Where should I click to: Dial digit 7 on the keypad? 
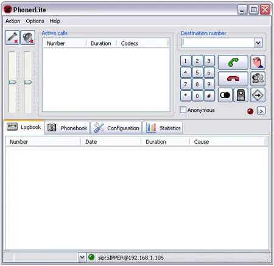186,84
